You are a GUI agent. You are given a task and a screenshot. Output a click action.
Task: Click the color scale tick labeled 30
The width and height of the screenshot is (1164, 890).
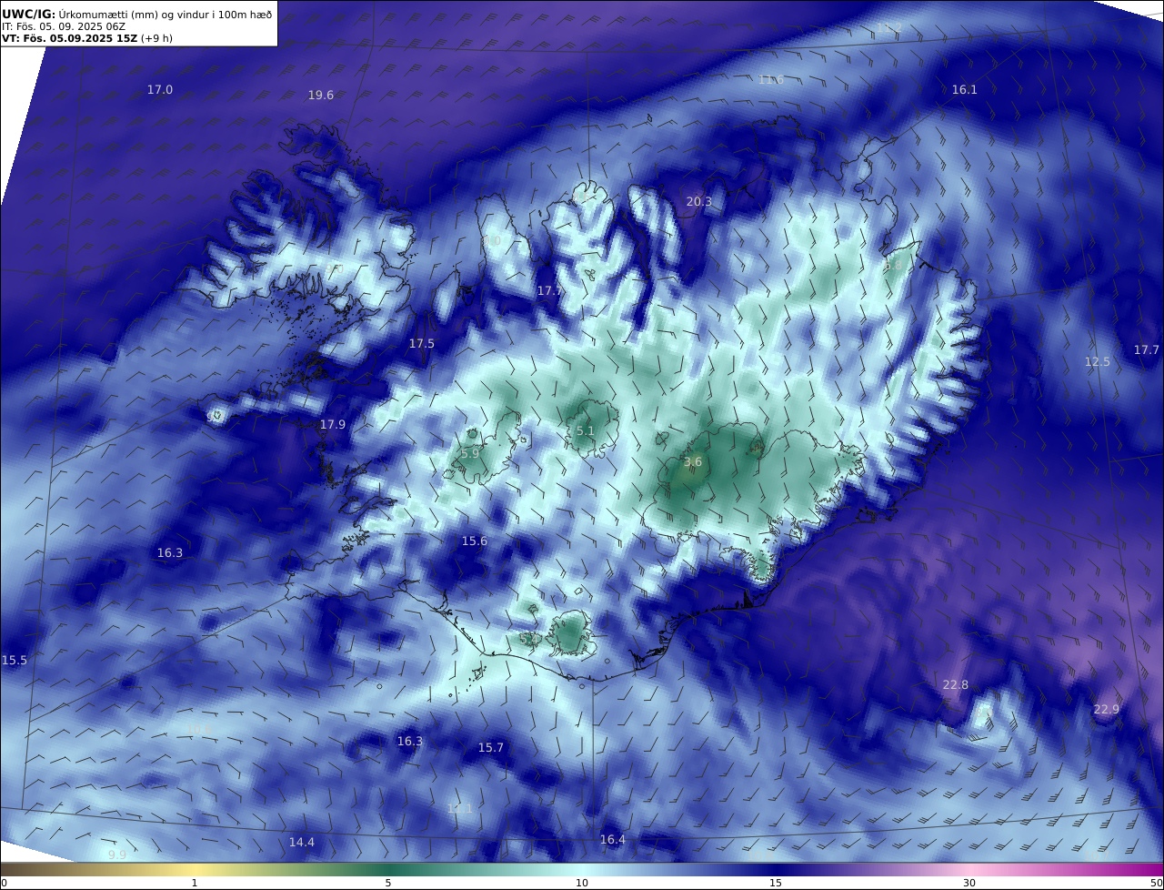tap(969, 883)
